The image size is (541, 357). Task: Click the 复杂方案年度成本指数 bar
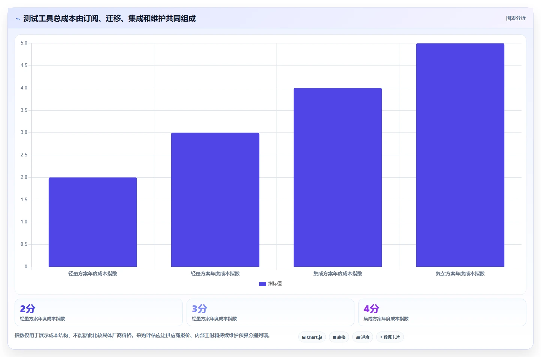[460, 155]
